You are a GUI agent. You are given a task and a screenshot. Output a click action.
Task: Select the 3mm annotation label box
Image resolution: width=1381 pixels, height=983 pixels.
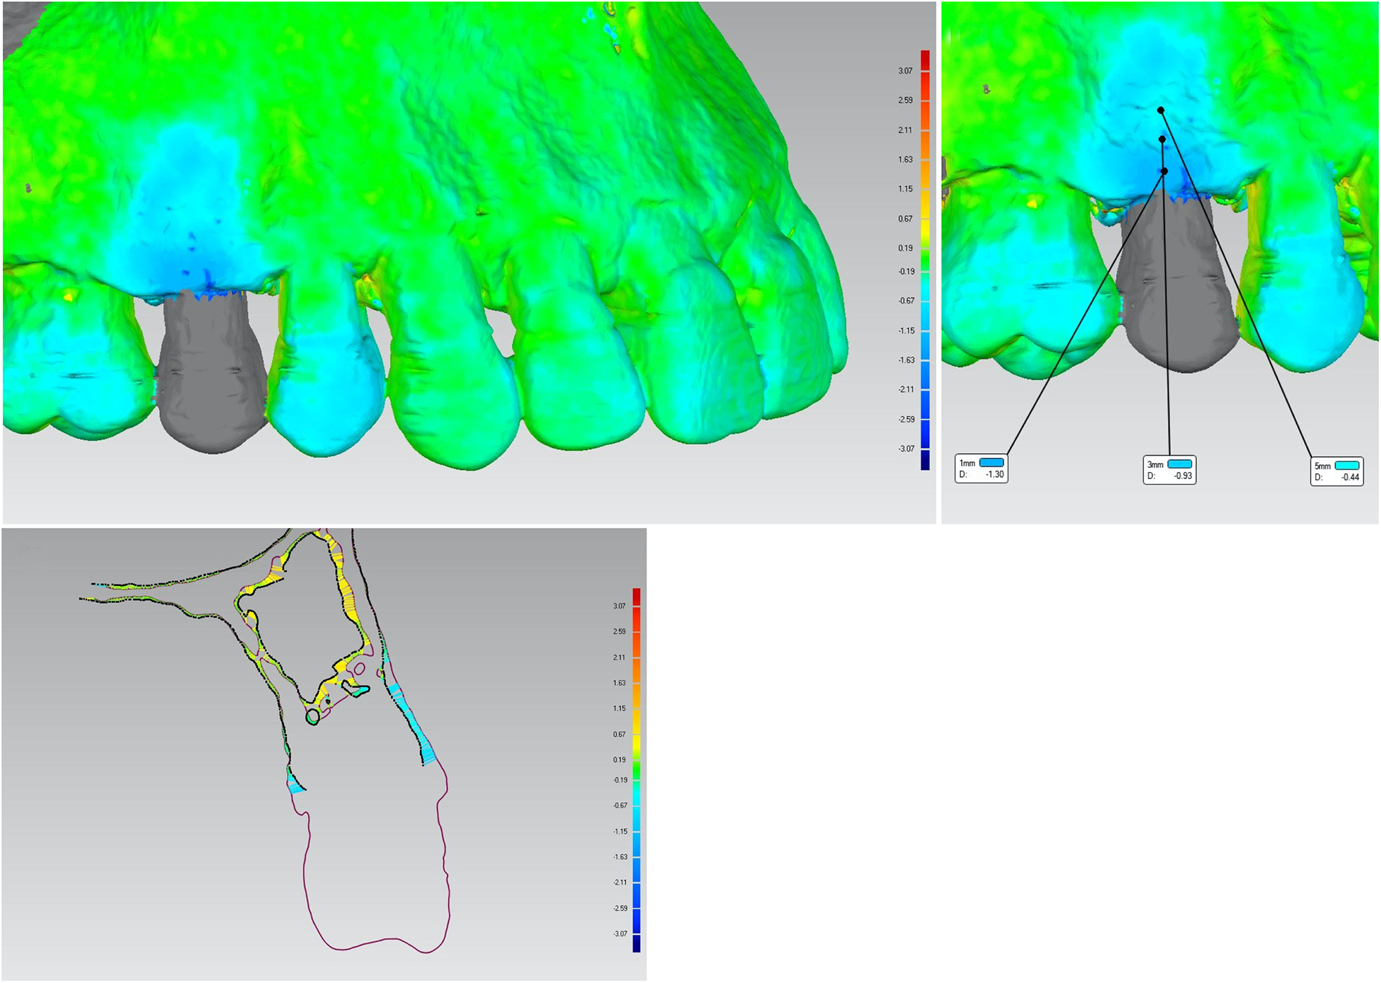coord(1169,470)
